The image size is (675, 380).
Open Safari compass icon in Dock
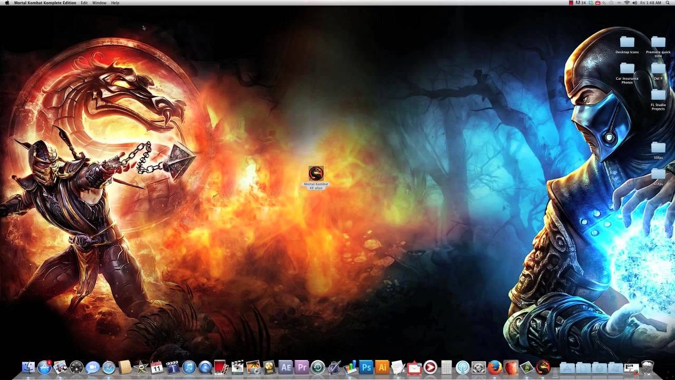click(x=109, y=367)
